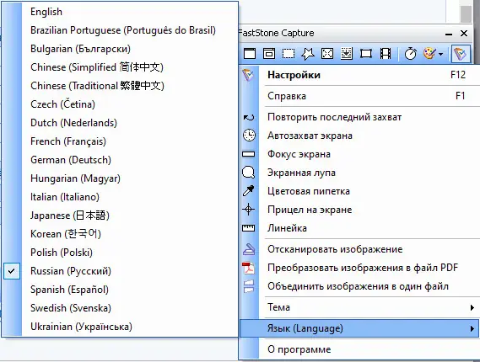Select Chinese Traditional language
480x362 pixels.
(120, 86)
